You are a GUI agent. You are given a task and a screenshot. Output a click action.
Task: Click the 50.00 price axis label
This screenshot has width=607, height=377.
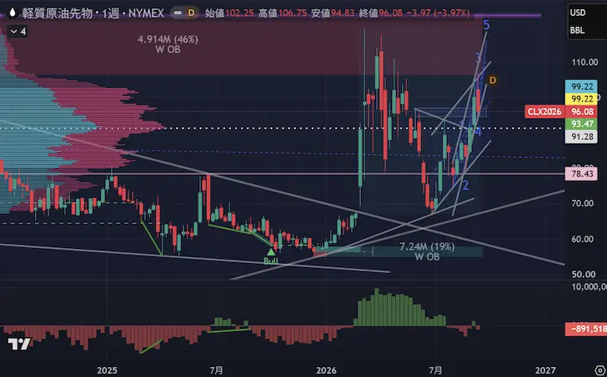(x=582, y=275)
